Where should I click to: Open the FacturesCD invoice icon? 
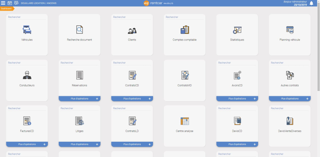(27, 120)
